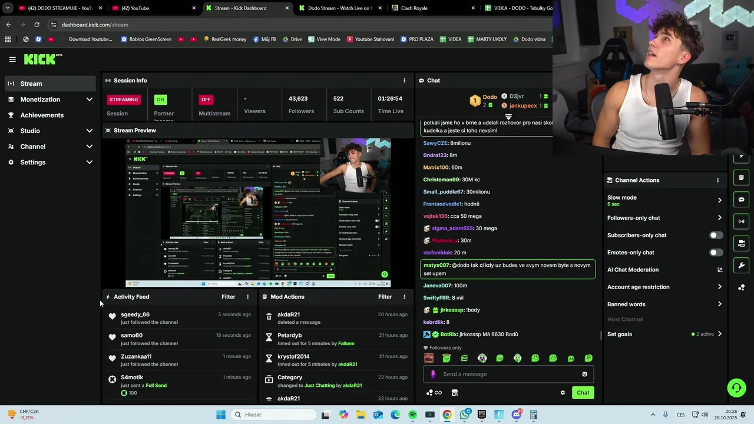Open WhatsApp from the taskbar
The image size is (754, 424).
click(465, 415)
